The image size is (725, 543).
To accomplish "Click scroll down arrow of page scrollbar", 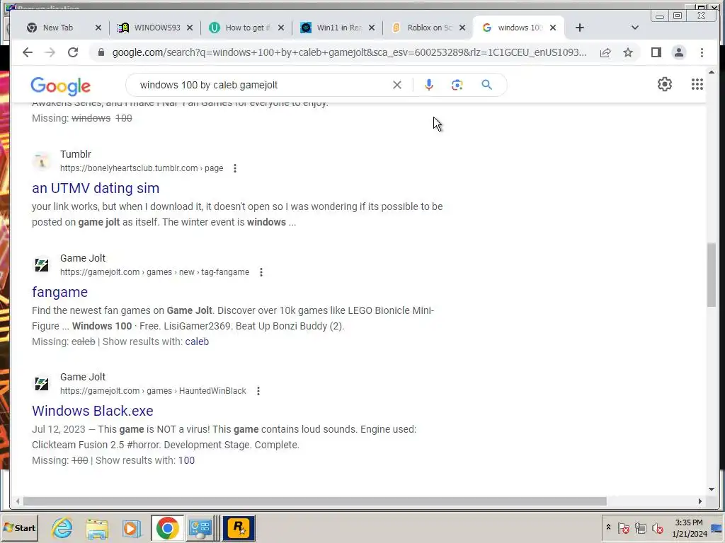I will (711, 489).
